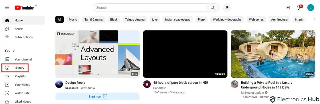Click the Liked videos thumbs-up icon
The height and width of the screenshot is (104, 320).
pos(7,102)
